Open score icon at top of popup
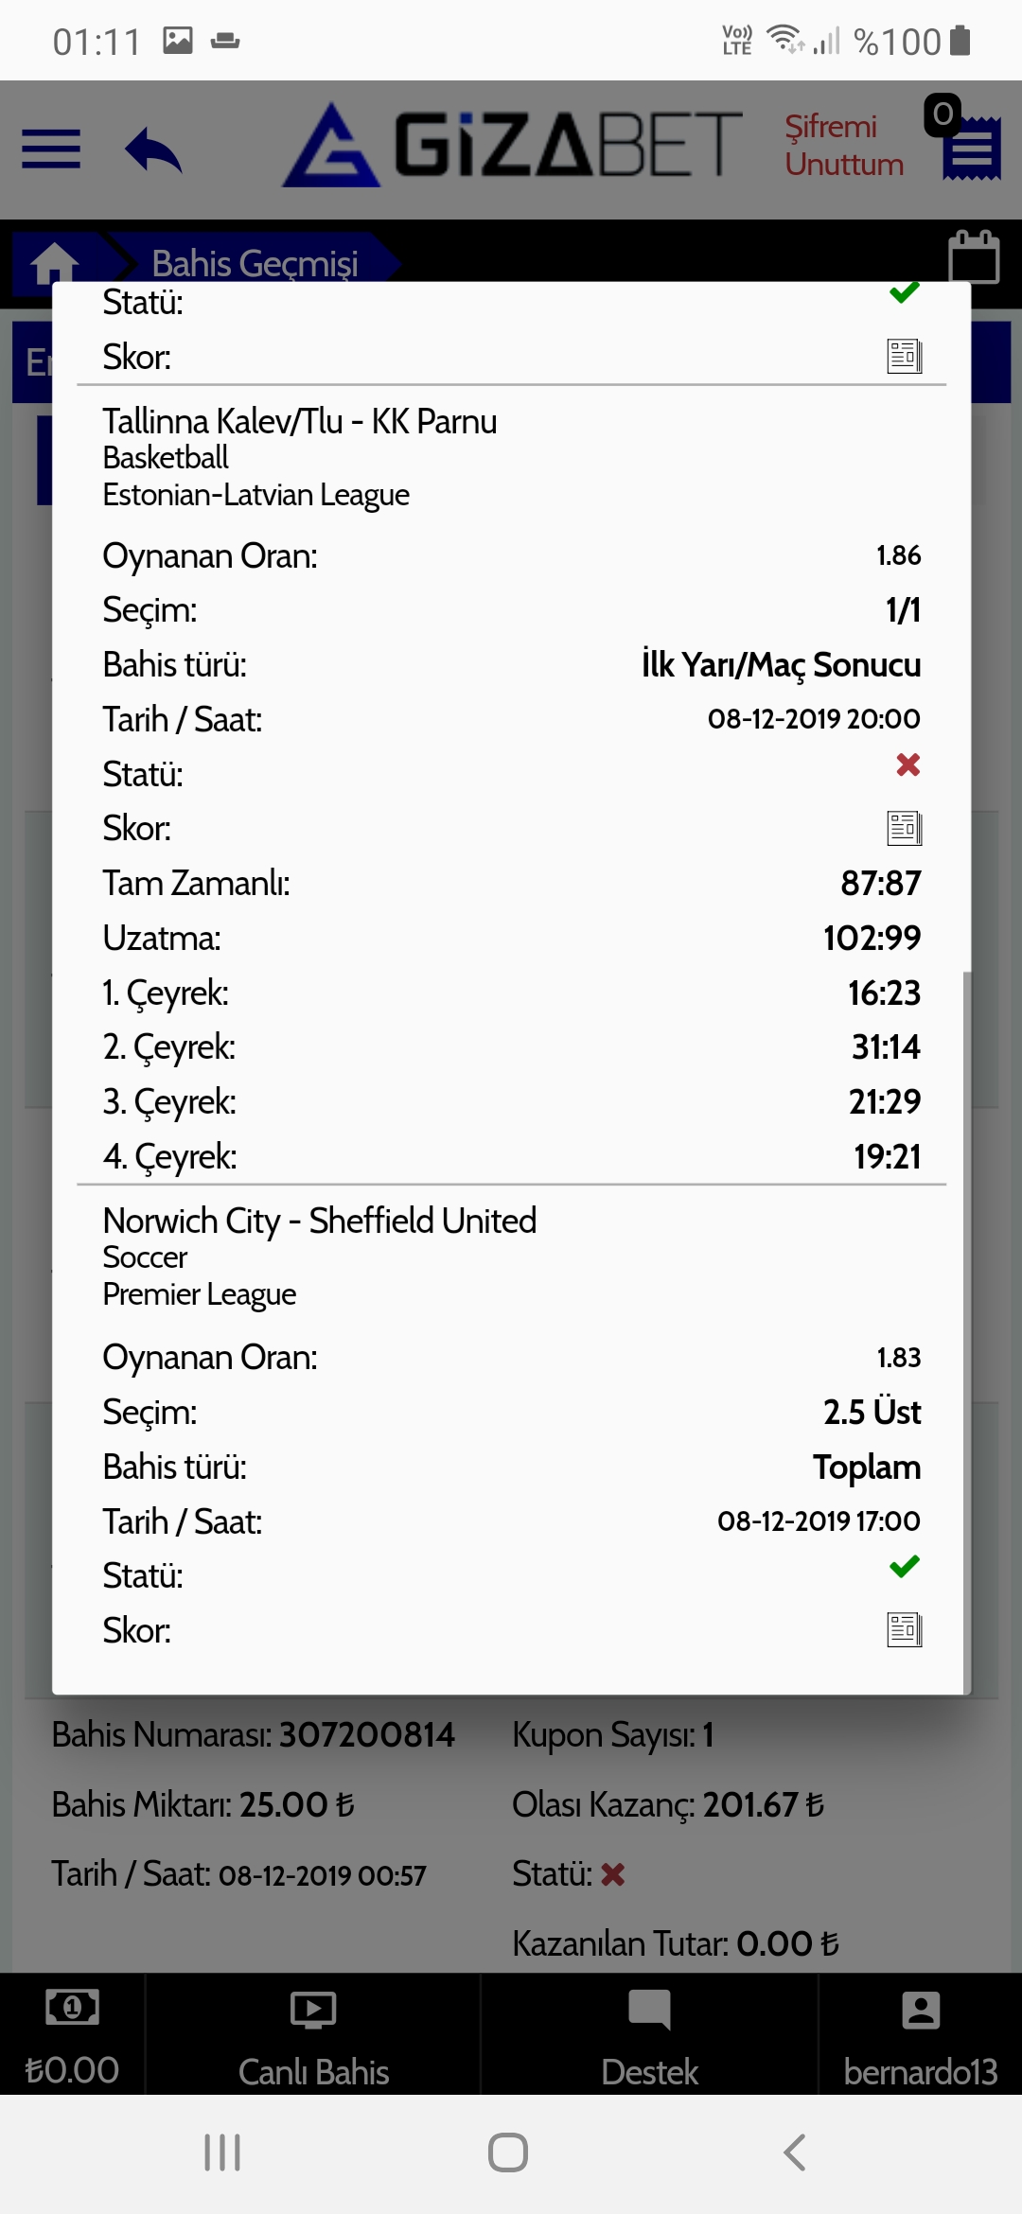 click(905, 357)
